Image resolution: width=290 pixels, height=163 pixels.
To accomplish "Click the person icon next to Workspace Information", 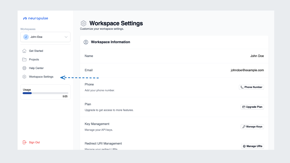I will [x=86, y=42].
